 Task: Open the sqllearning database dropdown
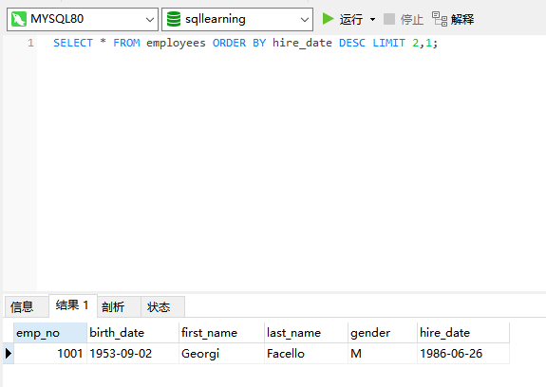click(305, 20)
